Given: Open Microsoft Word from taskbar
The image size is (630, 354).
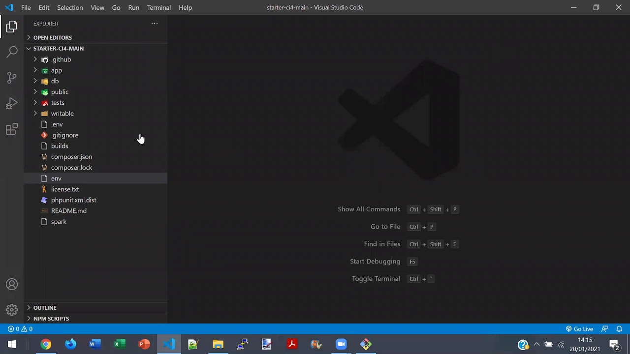Looking at the screenshot, I should click(95, 344).
